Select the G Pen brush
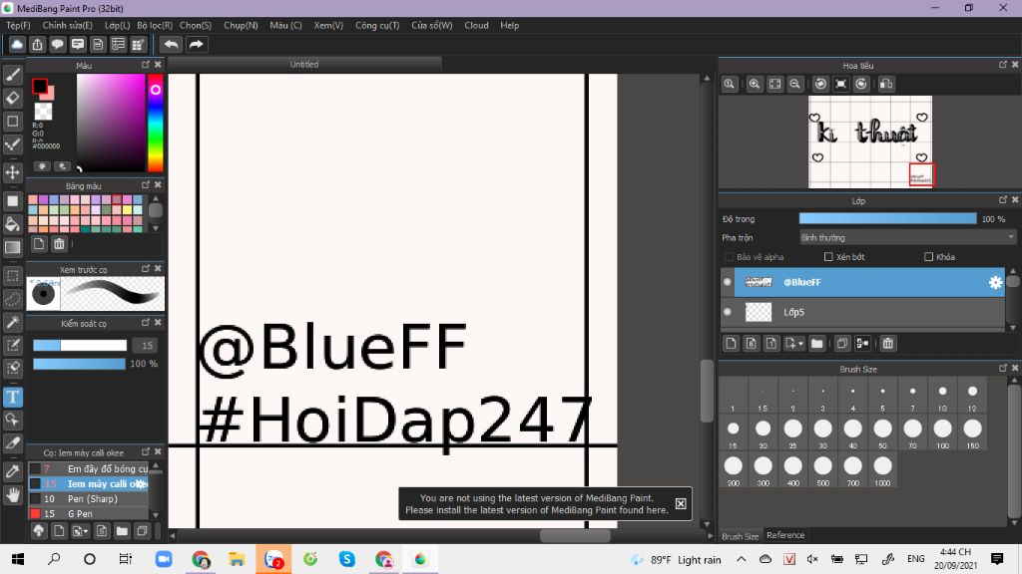1022x574 pixels. point(88,513)
